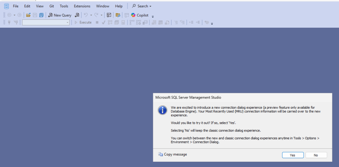Toggle Include Actual Execution Plan icon
The image size is (339, 167).
(132, 22)
